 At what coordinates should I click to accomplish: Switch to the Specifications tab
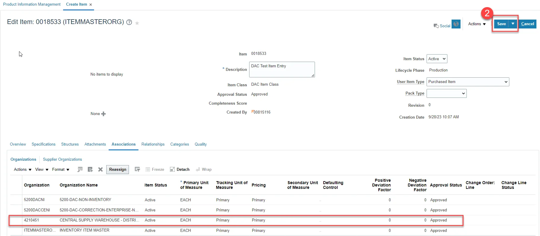tap(43, 144)
